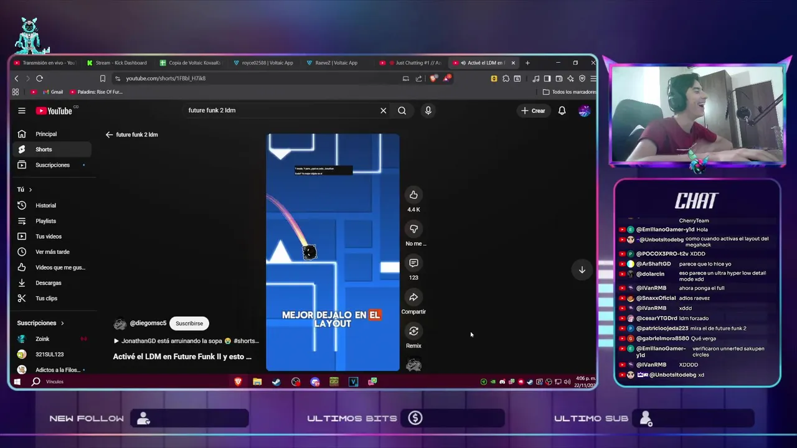Open the YouTube hamburger guide menu
797x448 pixels.
coord(22,111)
